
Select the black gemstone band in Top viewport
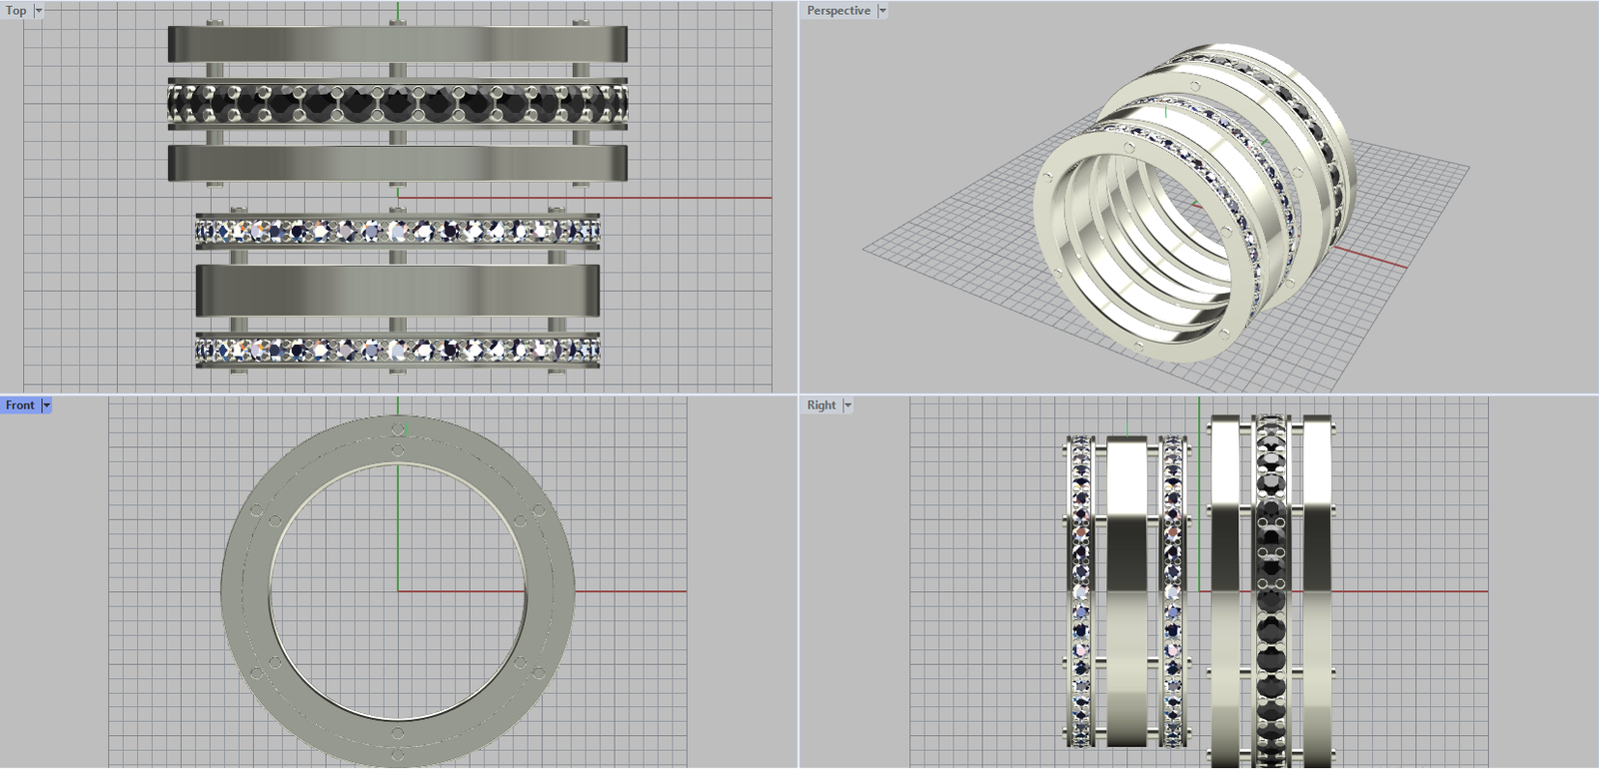pos(397,104)
